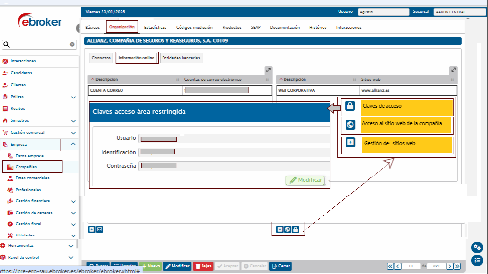This screenshot has height=274, width=488.
Task: Go to the last record
Action: coord(457,266)
